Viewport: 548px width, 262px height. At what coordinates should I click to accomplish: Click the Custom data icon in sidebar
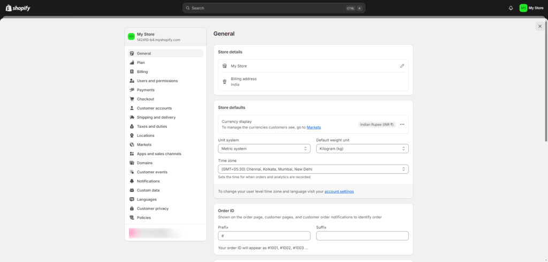click(132, 190)
